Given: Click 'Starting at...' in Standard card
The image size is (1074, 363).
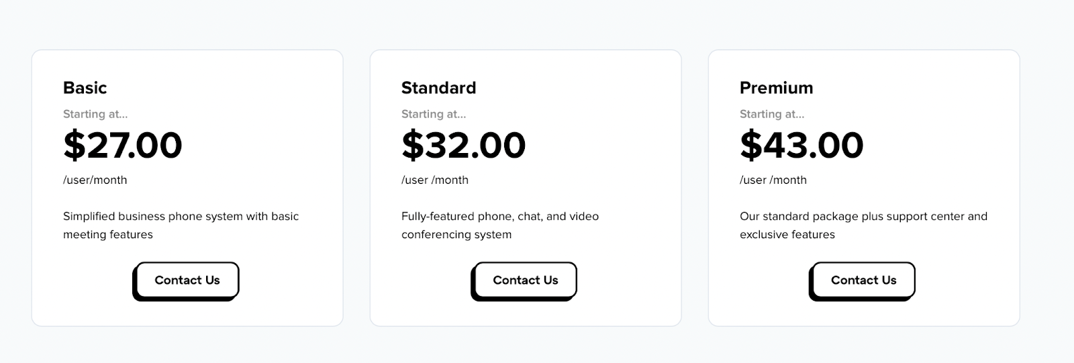Looking at the screenshot, I should [433, 114].
